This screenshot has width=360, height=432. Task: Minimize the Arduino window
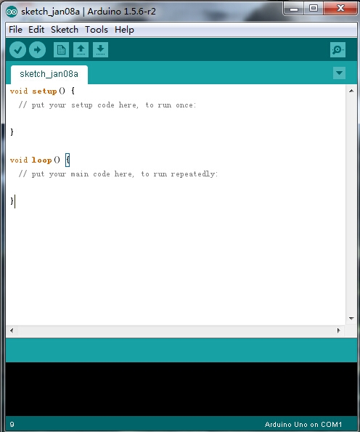coord(294,9)
